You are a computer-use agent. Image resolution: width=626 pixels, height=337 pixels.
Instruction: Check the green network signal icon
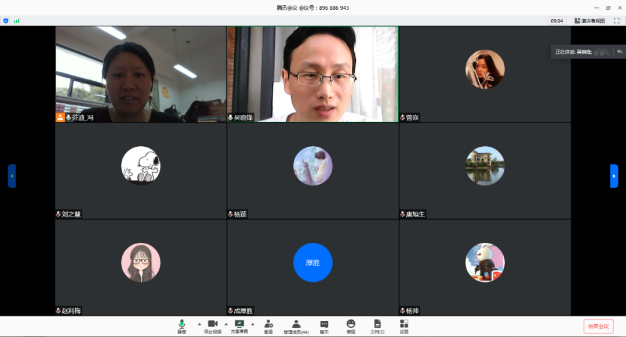click(17, 21)
